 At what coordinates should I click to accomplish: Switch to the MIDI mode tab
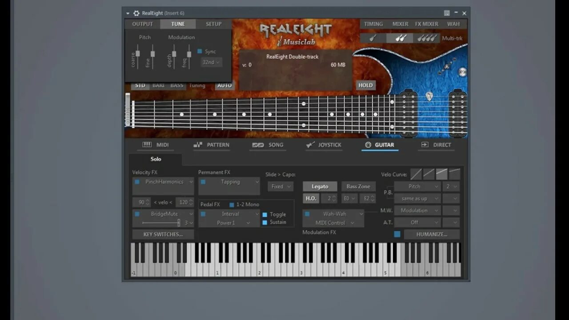(155, 145)
